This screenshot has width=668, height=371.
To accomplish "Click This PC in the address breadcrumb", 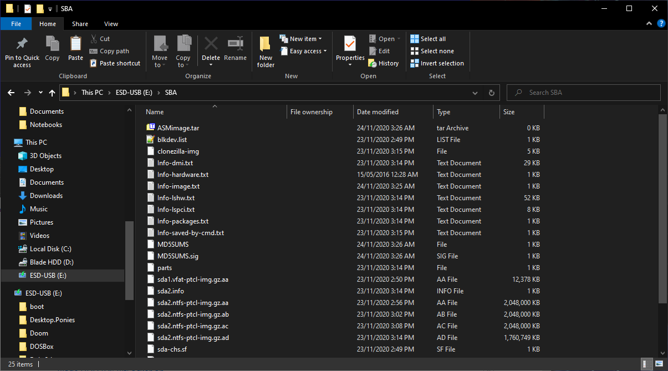I will click(92, 93).
